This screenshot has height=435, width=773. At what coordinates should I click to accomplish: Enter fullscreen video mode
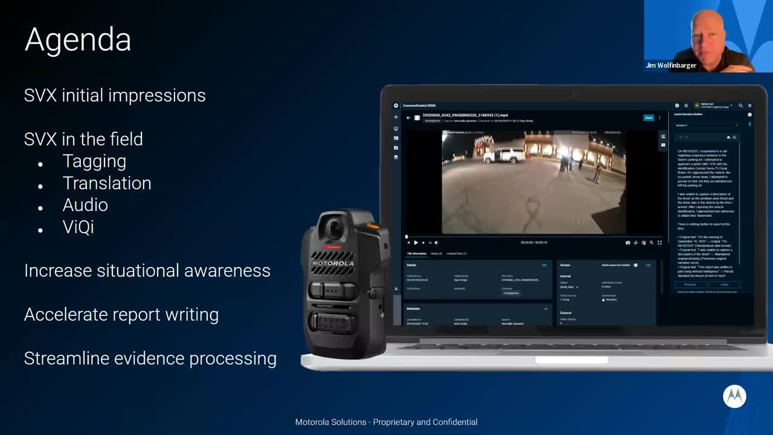click(659, 242)
